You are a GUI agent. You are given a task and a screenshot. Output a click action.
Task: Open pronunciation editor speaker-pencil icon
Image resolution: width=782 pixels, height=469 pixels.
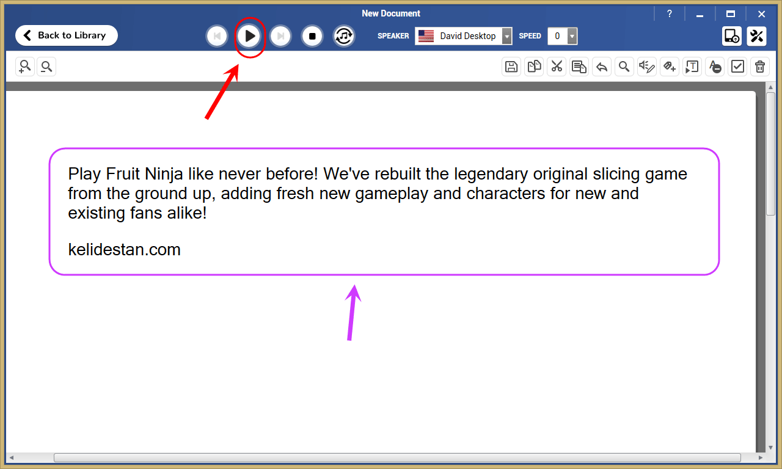click(647, 67)
